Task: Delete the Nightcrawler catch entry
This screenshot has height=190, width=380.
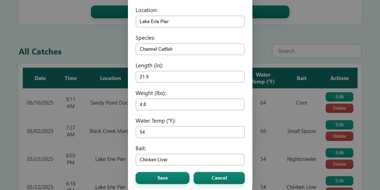Action: [339, 164]
